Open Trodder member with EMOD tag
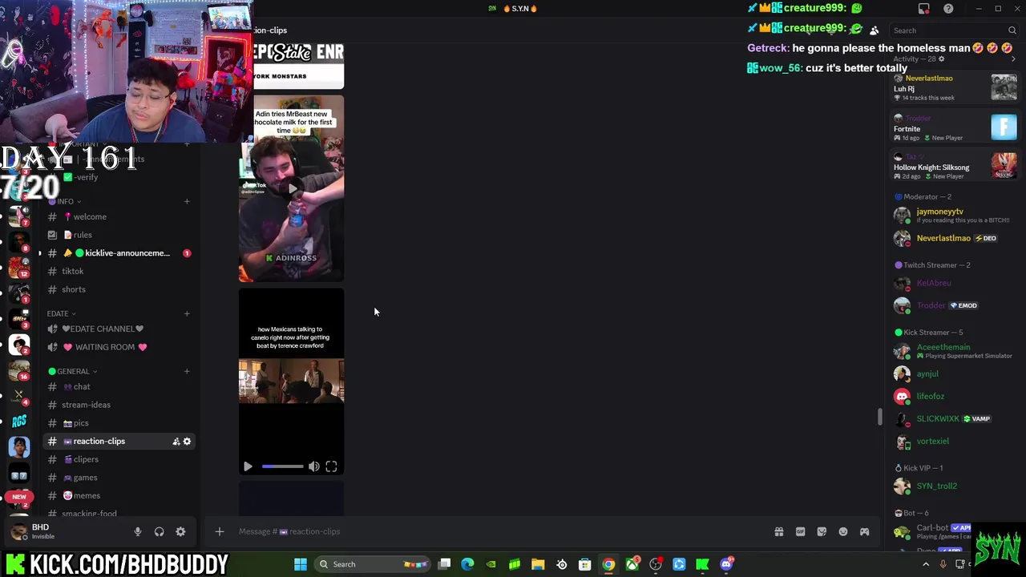 [955, 305]
